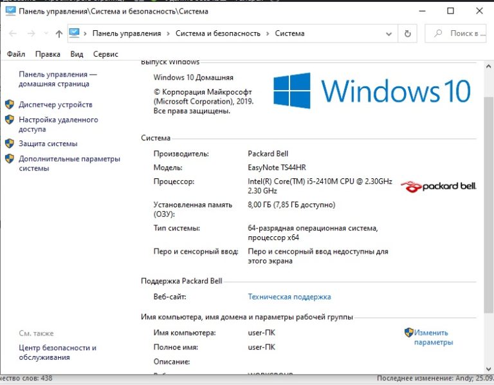Click the Windows 10 logo
The width and height of the screenshot is (494, 385).
click(372, 91)
